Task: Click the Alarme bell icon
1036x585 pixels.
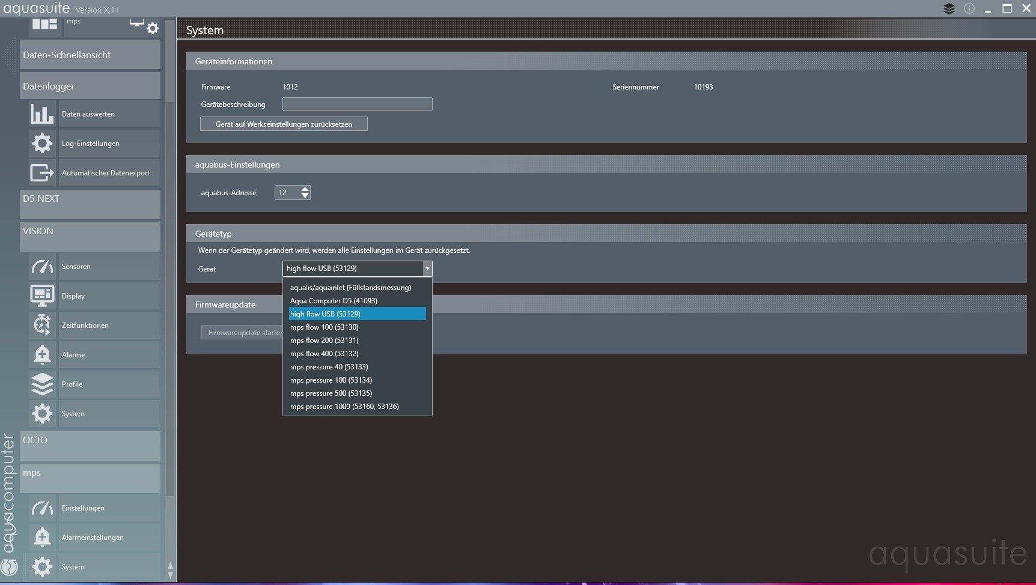Action: tap(42, 355)
